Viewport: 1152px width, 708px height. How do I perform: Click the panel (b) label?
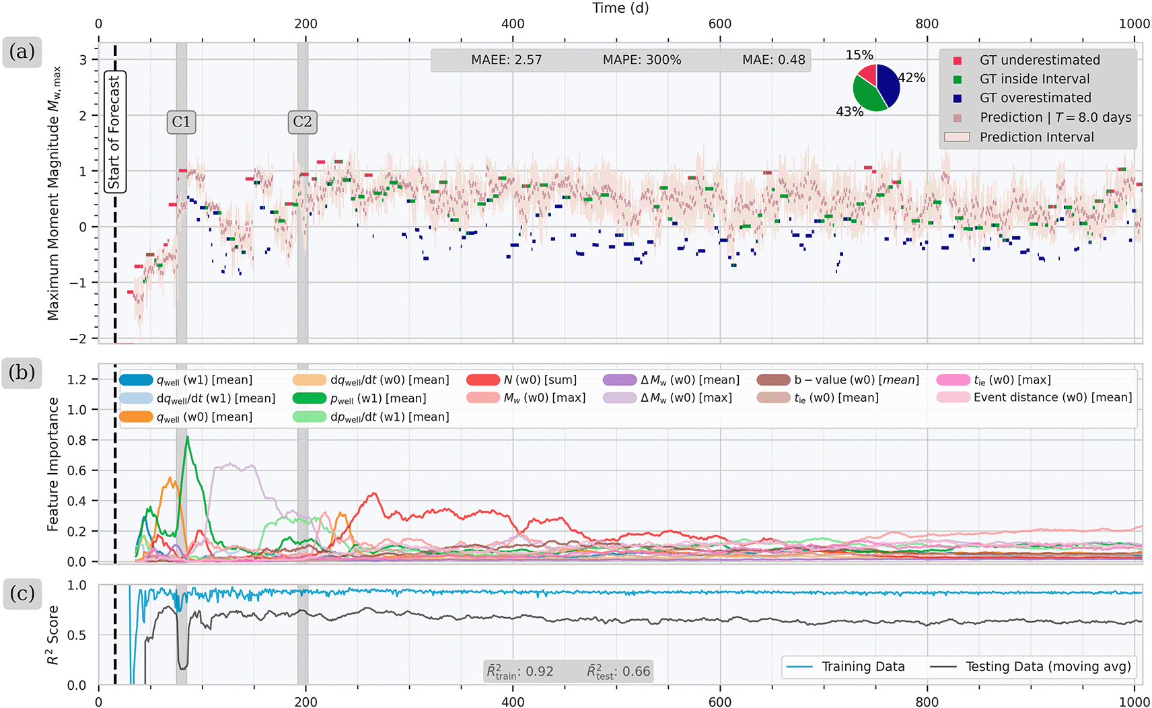22,373
